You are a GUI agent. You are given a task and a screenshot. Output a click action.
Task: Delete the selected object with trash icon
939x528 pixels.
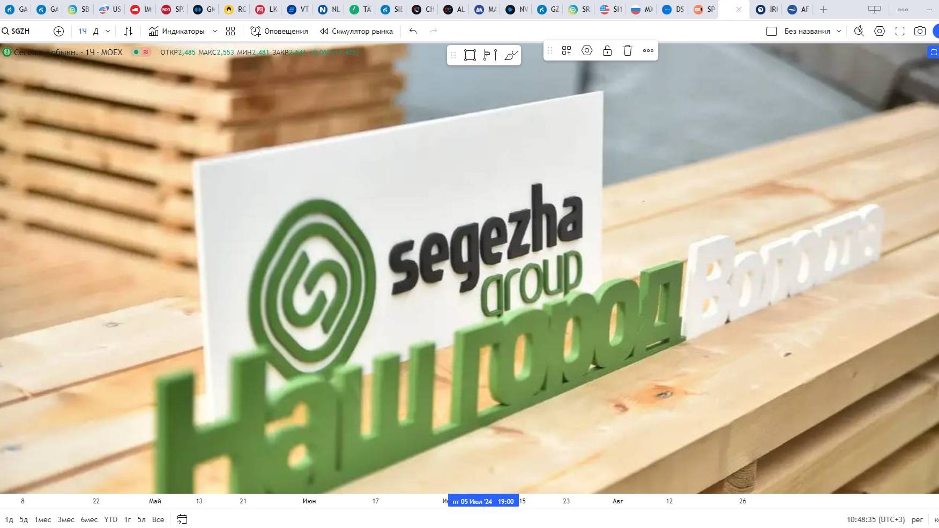628,50
